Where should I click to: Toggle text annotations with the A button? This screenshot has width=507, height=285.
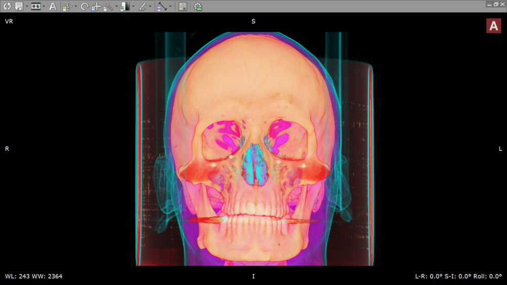pyautogui.click(x=52, y=7)
